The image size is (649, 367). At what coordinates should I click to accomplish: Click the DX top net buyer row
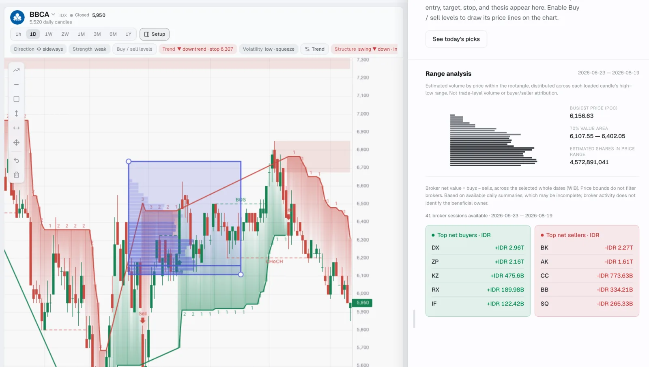[478, 248]
